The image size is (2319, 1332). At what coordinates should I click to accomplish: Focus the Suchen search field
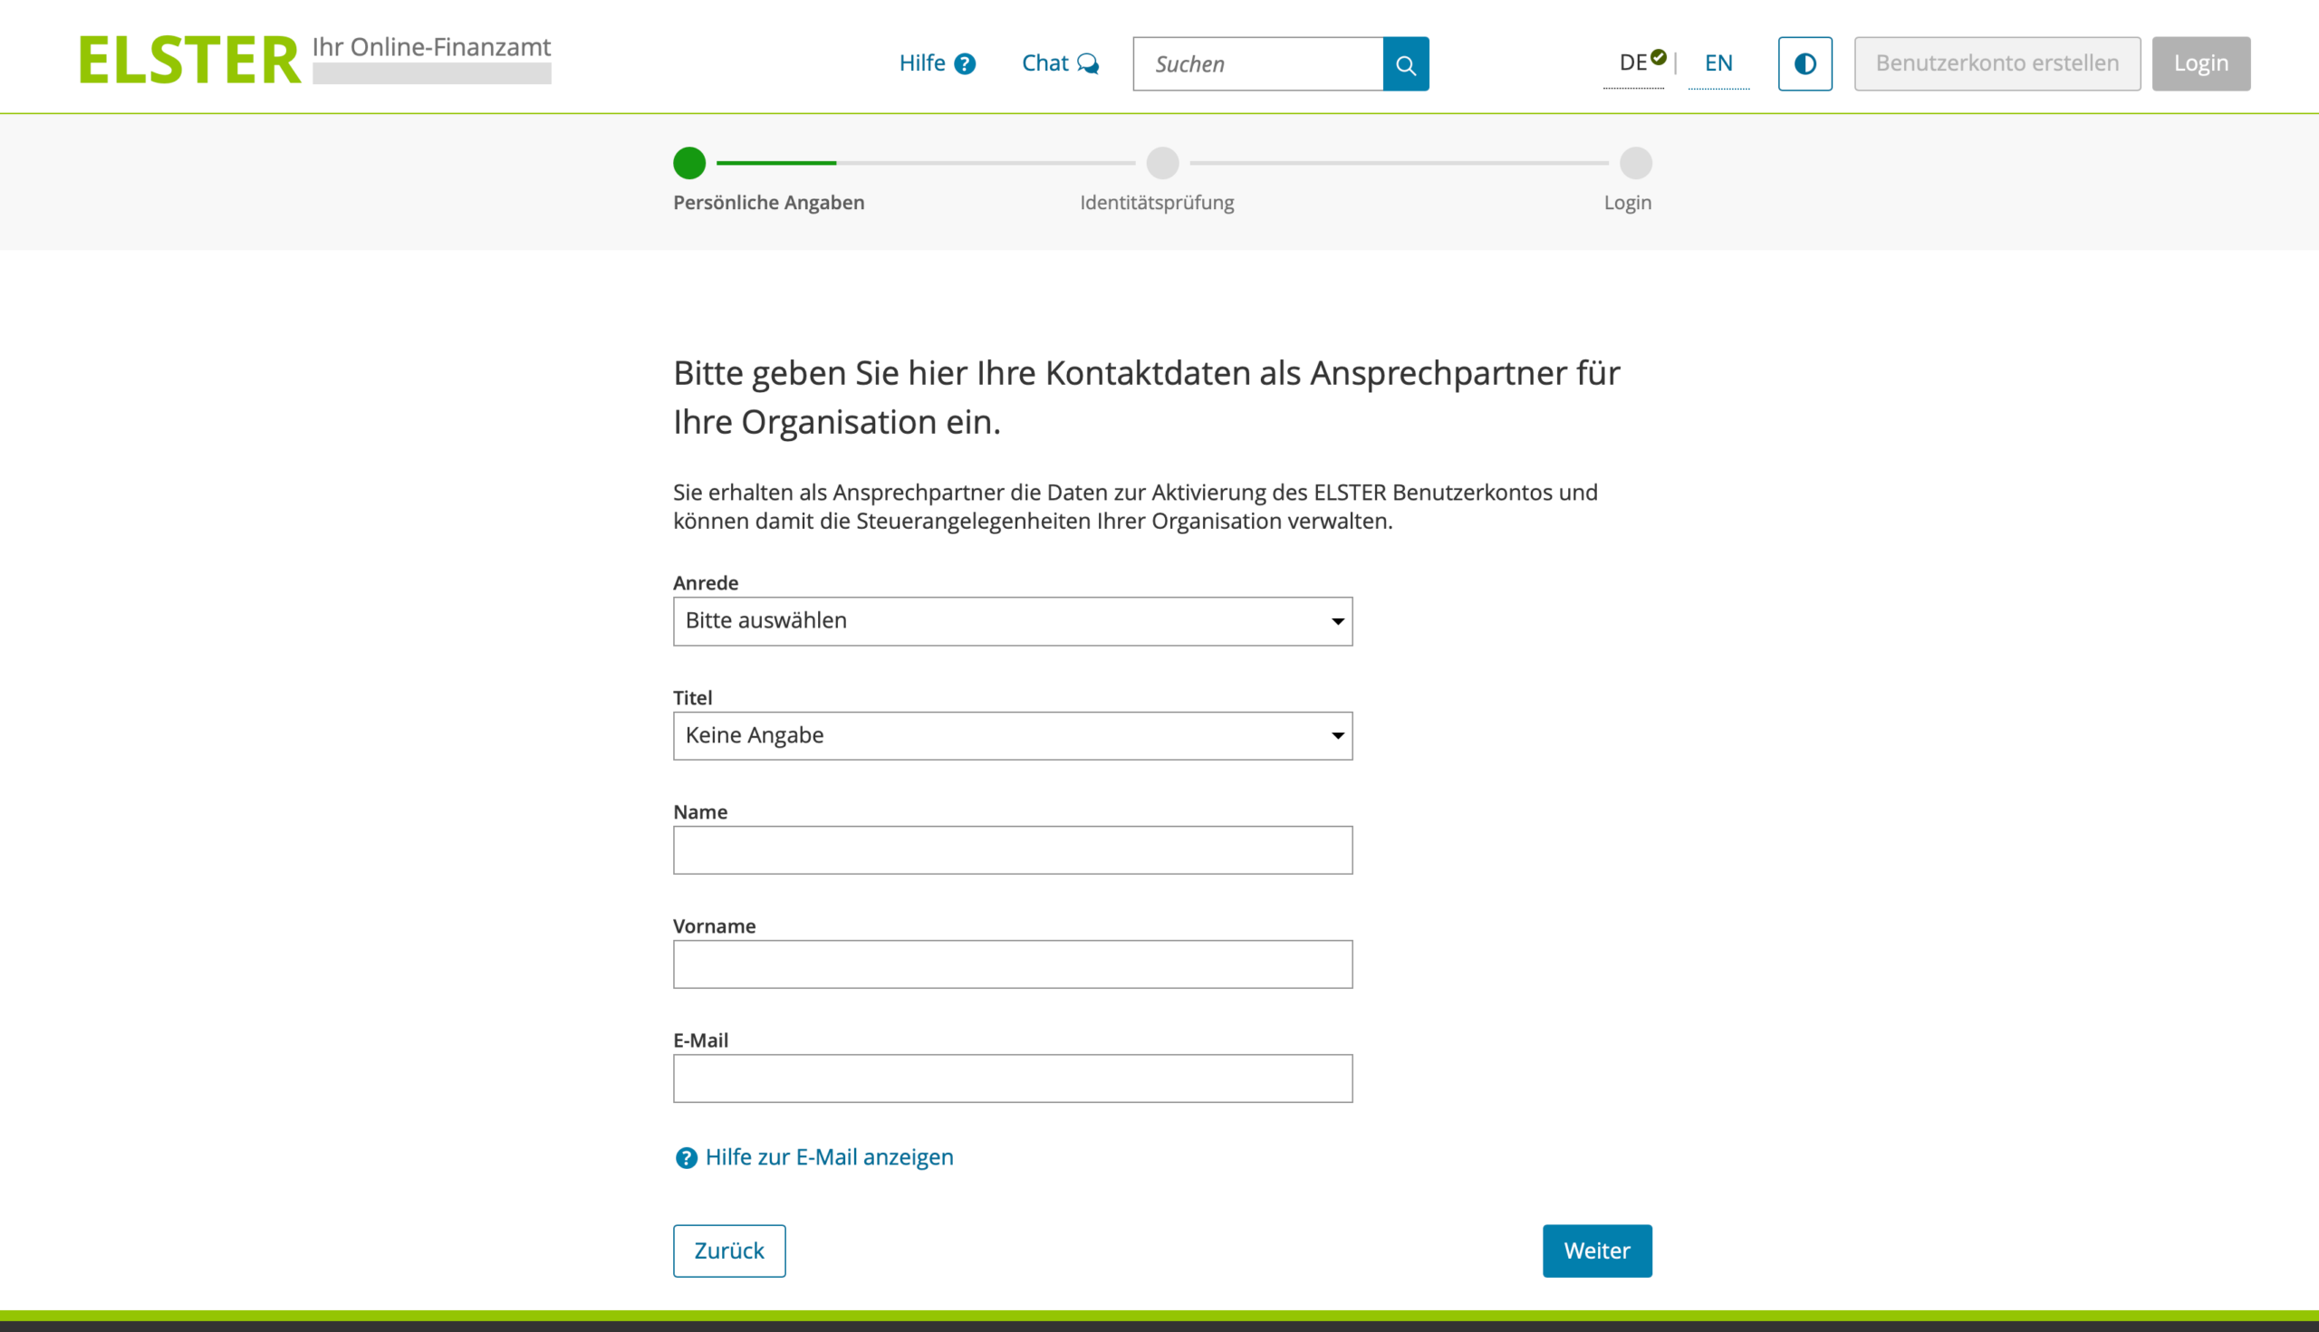[x=1257, y=64]
